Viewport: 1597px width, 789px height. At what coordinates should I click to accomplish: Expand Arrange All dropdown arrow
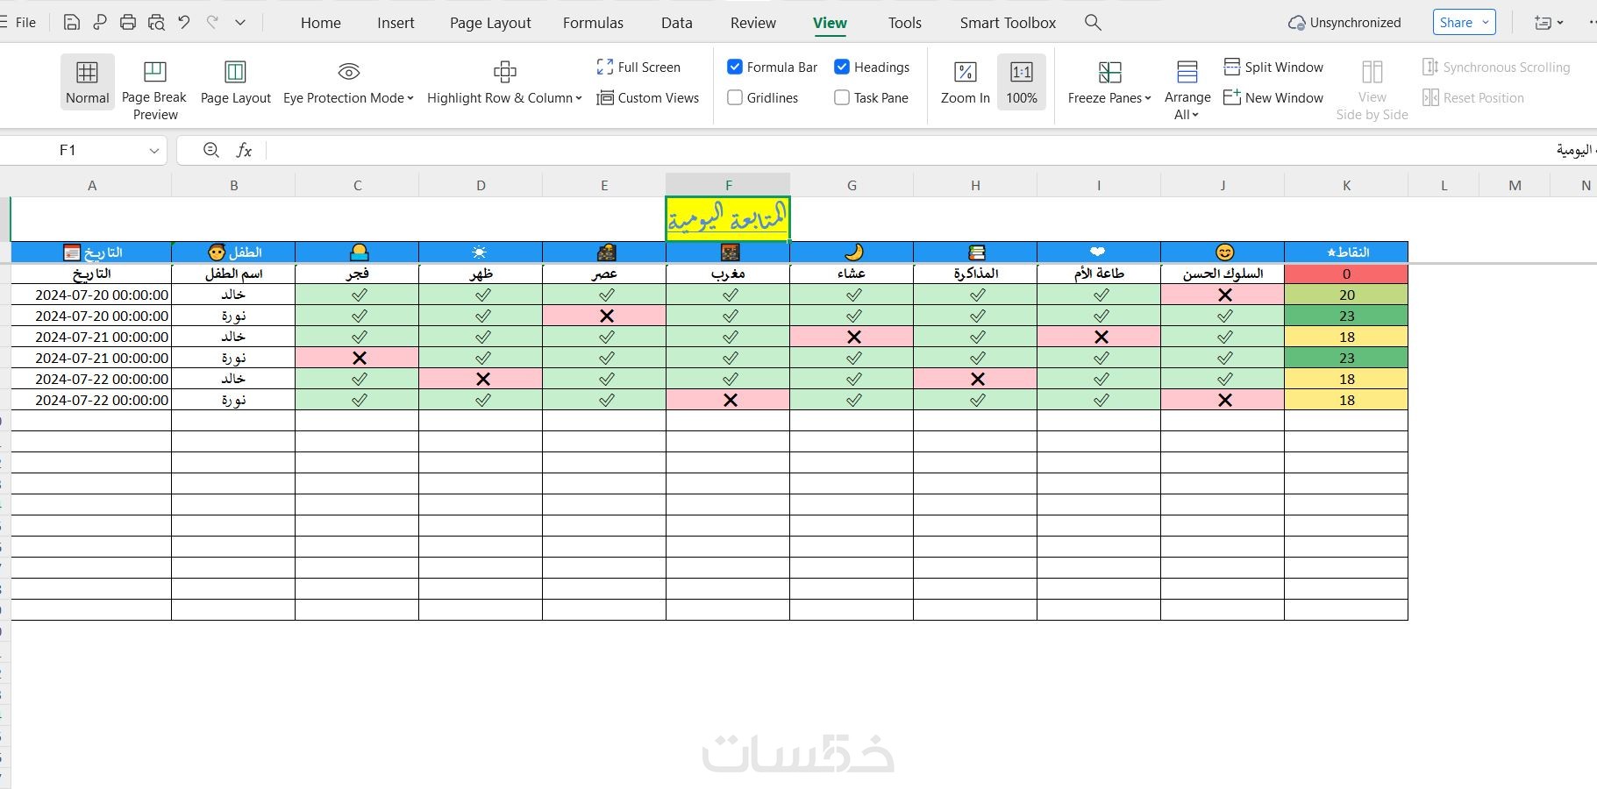[1195, 115]
